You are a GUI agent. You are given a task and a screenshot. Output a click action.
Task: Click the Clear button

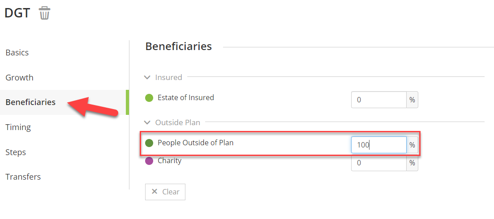pyautogui.click(x=165, y=192)
